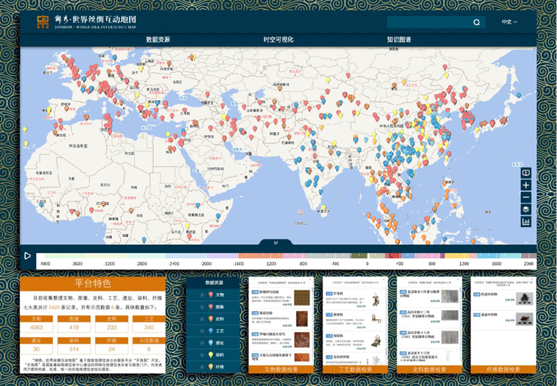Open the map layers stack icon
This screenshot has width=557, height=386.
526,209
